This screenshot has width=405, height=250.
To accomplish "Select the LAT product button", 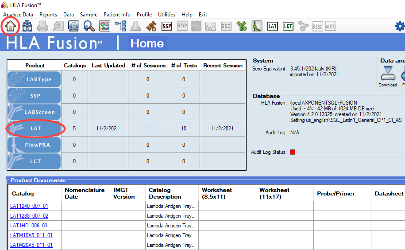I will [34, 129].
